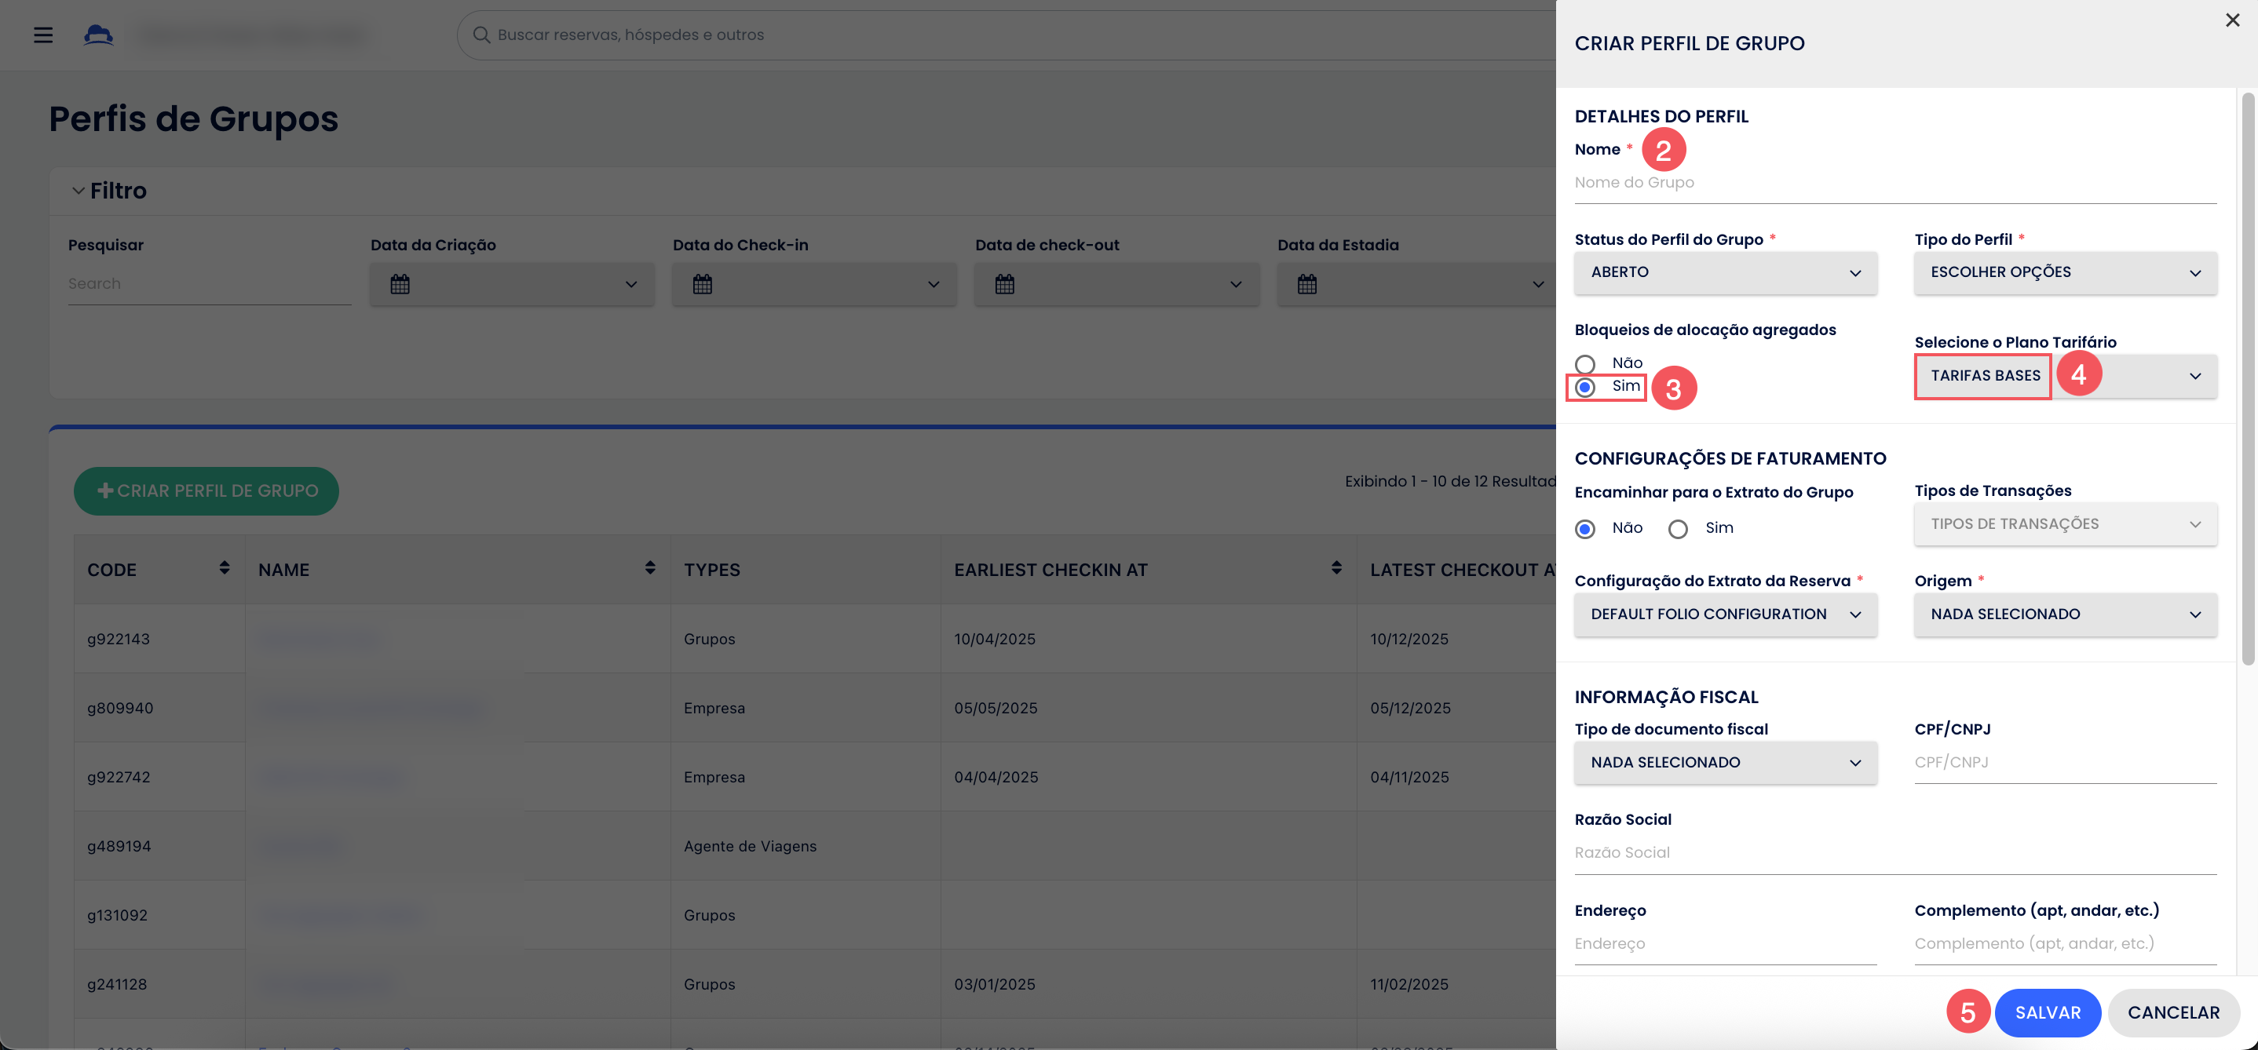Viewport: 2258px width, 1050px height.
Task: Select Sim for Encaminhar para Extrato do Grupo
Action: pos(1678,528)
